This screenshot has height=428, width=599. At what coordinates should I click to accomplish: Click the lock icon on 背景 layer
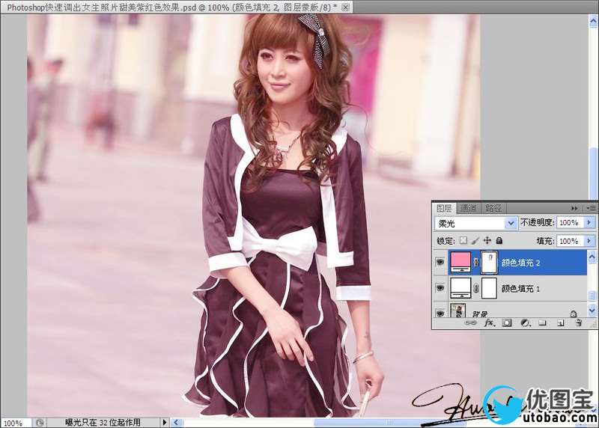pos(574,314)
